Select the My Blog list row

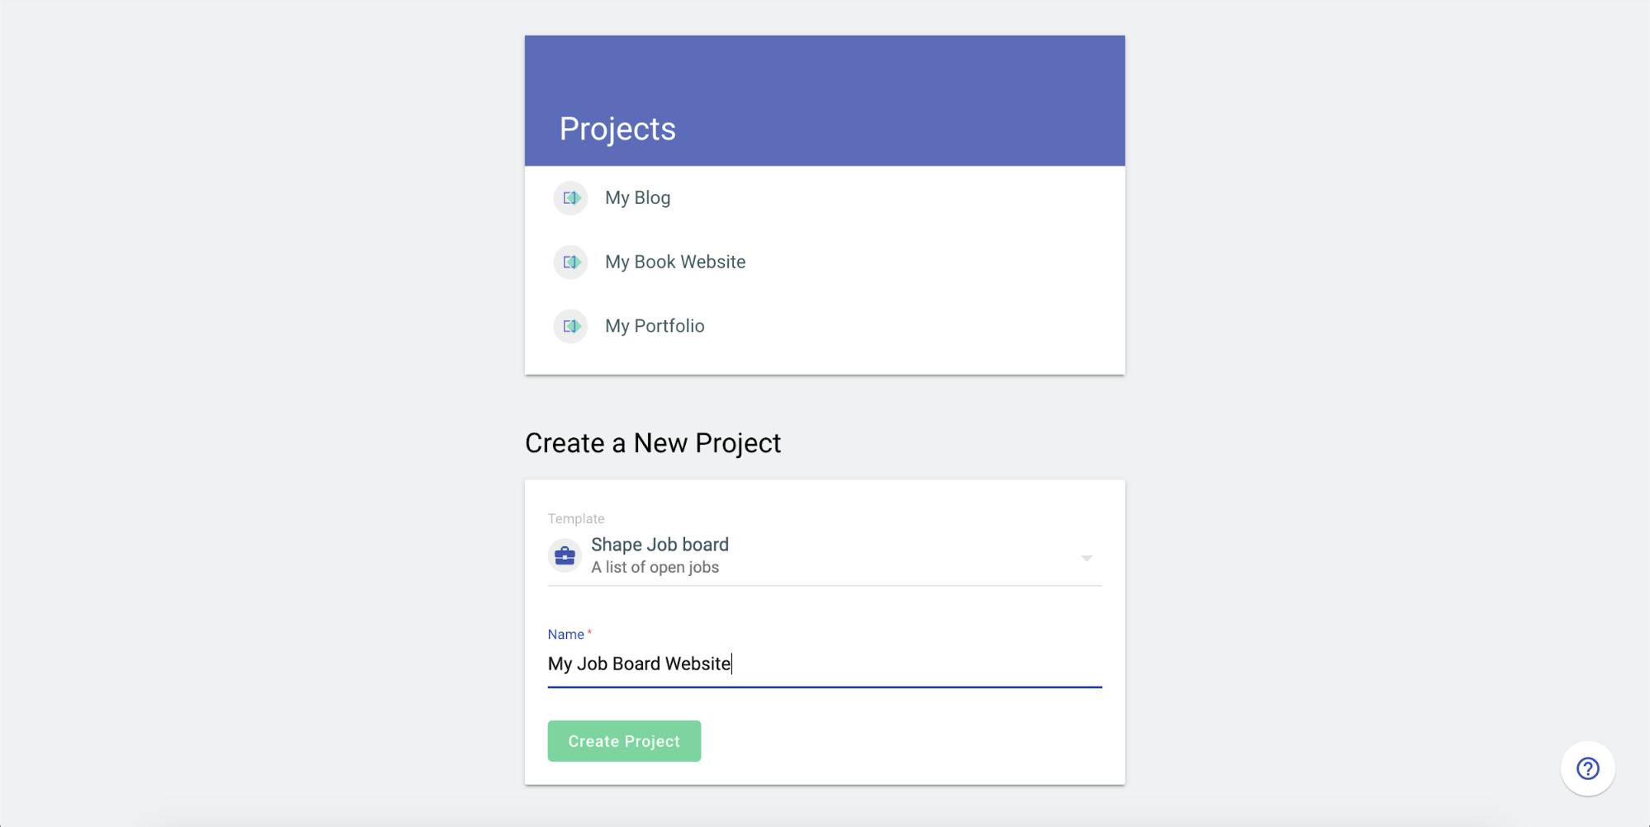[825, 198]
